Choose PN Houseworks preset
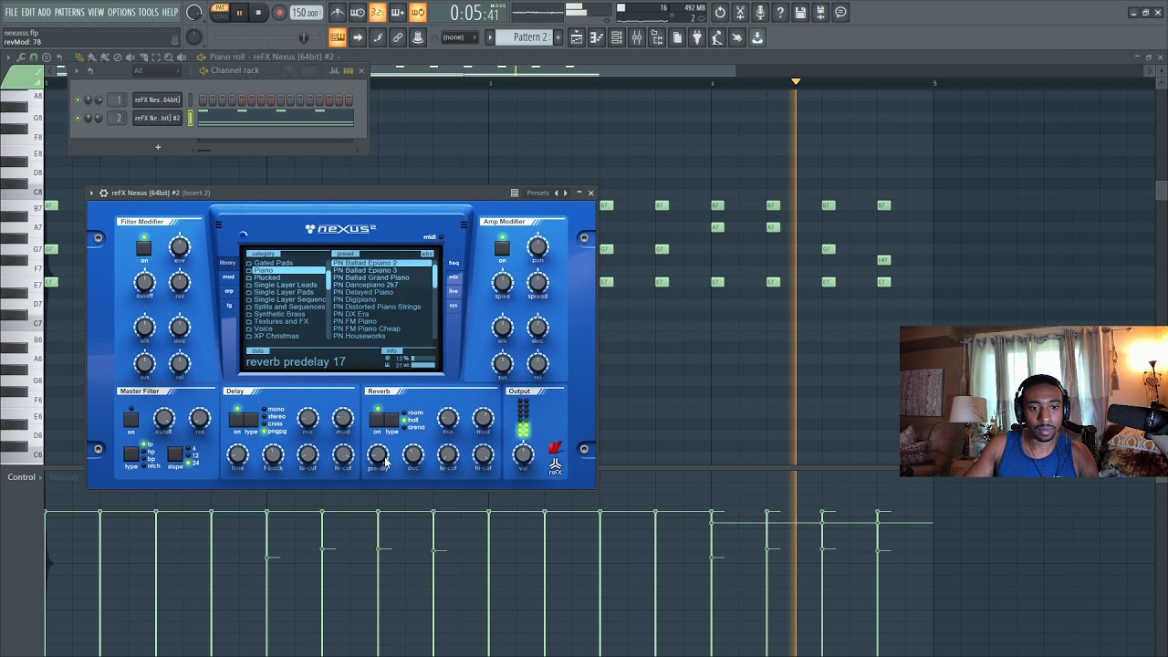This screenshot has height=657, width=1168. pos(360,336)
